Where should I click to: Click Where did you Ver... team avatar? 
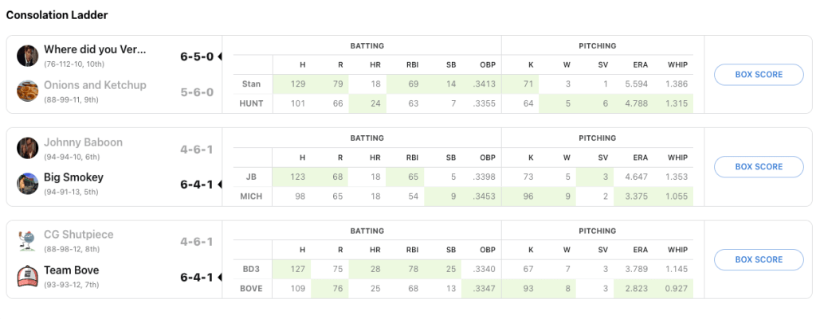(28, 56)
